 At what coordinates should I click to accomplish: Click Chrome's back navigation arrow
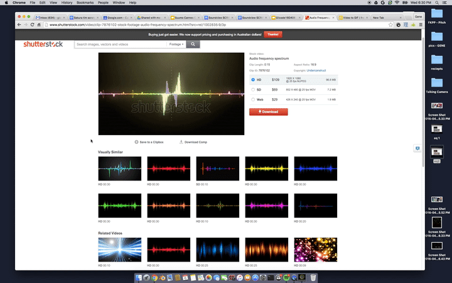pos(20,25)
